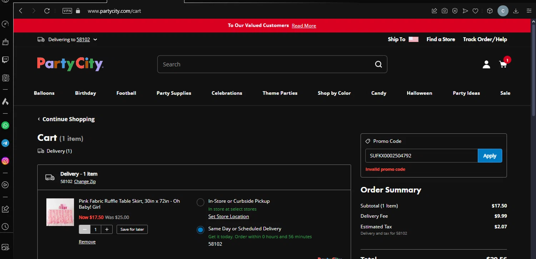536x259 pixels.
Task: Click the promo code input field
Action: [x=421, y=156]
